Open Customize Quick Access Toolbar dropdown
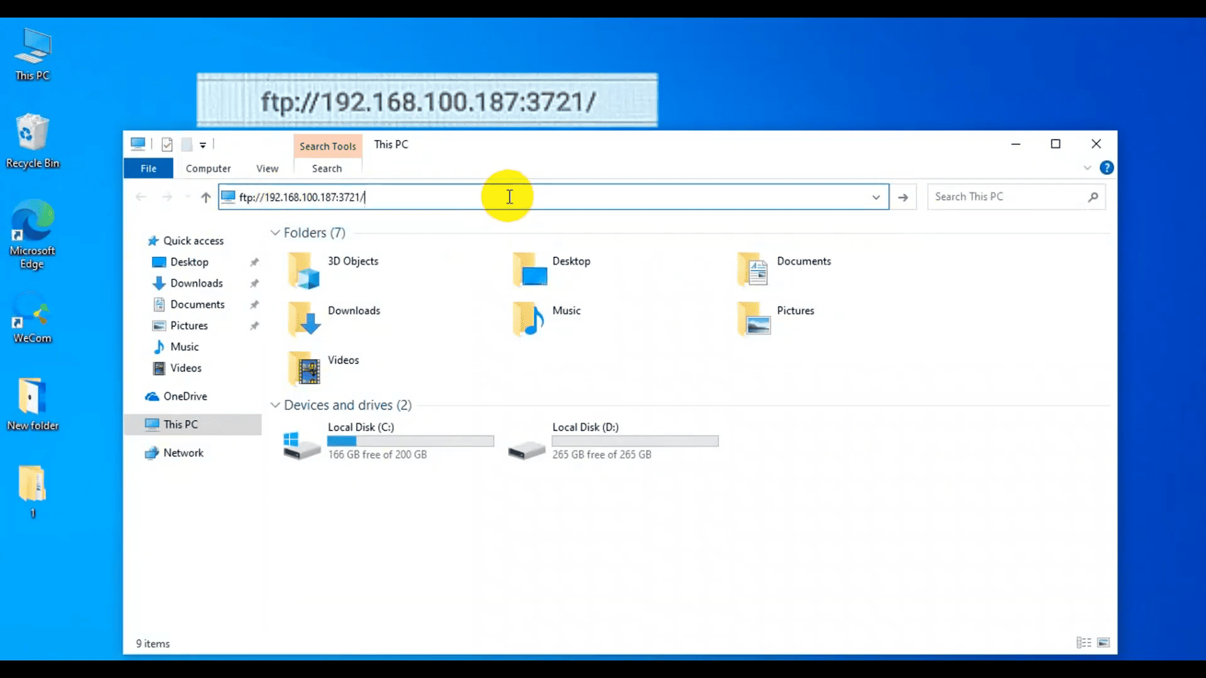 pyautogui.click(x=203, y=145)
